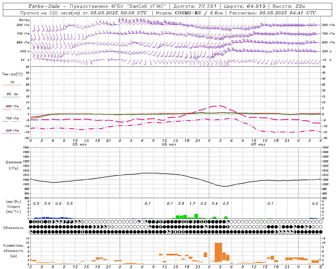Click the temperature legend entry '850 гПа'
336x269 pixels.
coord(12,106)
